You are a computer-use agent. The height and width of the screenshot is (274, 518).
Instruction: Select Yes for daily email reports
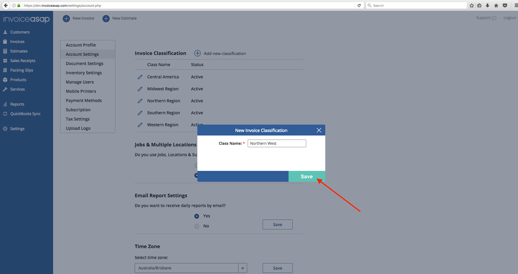(x=197, y=216)
